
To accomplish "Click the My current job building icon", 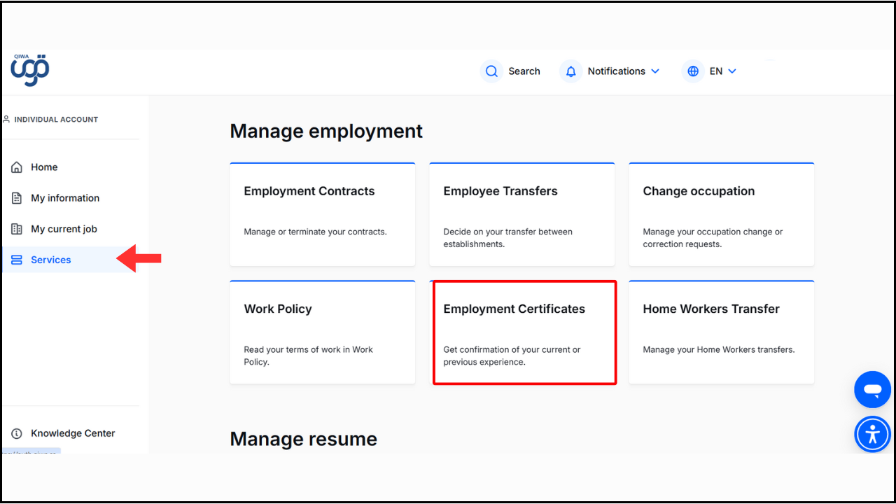I will pos(17,229).
